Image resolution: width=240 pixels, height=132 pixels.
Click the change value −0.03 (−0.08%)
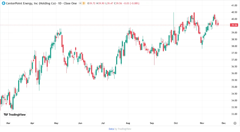coord(131,3)
